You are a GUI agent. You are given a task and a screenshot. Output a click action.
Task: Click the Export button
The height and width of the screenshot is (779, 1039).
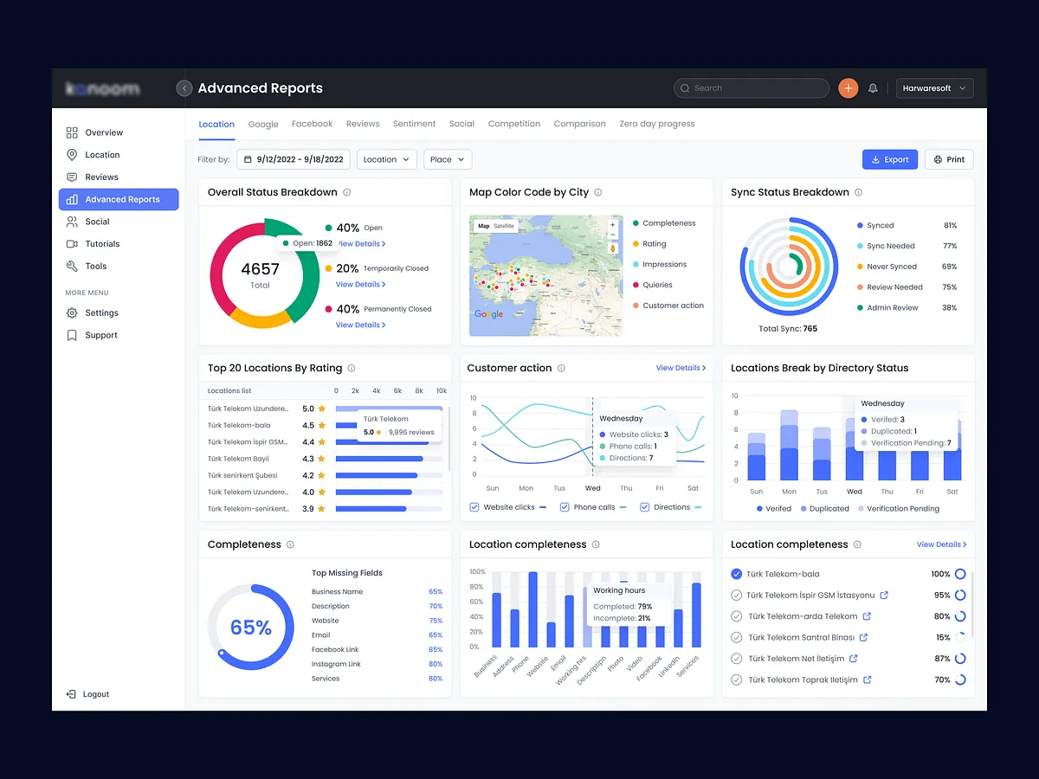[889, 159]
